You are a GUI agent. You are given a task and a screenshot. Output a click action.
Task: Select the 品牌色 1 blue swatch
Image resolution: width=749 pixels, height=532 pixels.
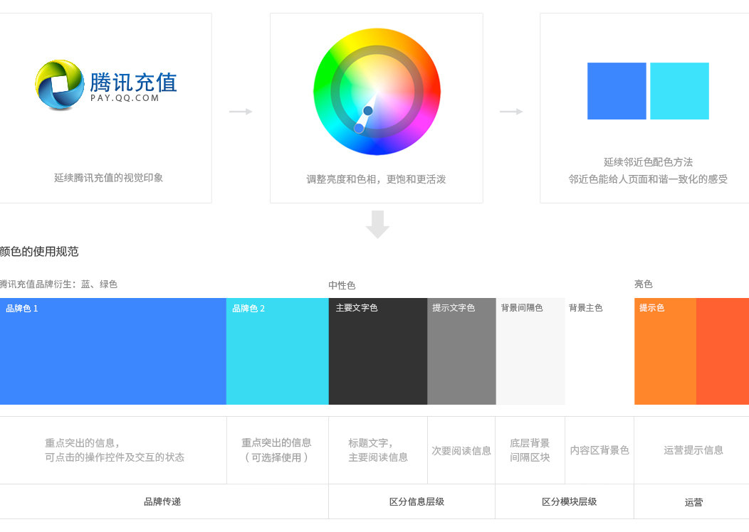[112, 351]
